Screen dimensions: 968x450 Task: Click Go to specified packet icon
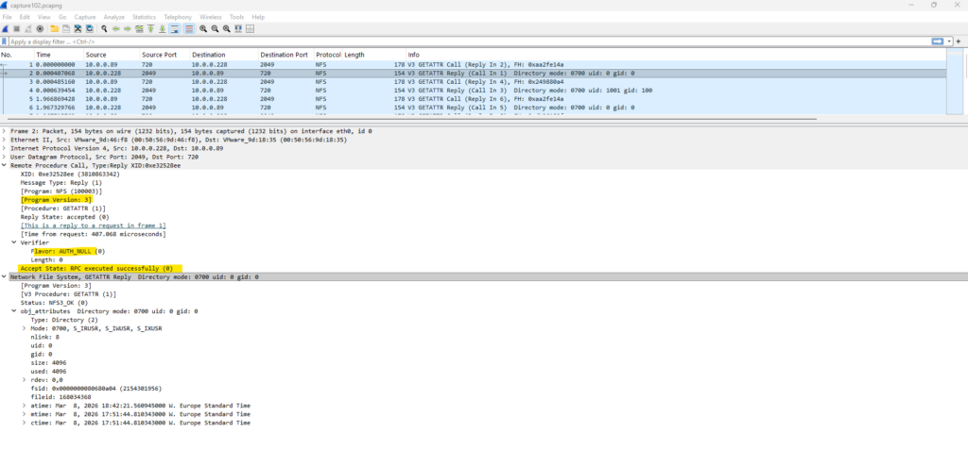140,29
